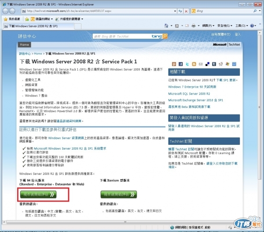Viewport: 264px width, 232px height.
Task: Select the 下載 Windows Server 2008 R2 含 SP1 tab
Action: pyautogui.click(x=38, y=26)
